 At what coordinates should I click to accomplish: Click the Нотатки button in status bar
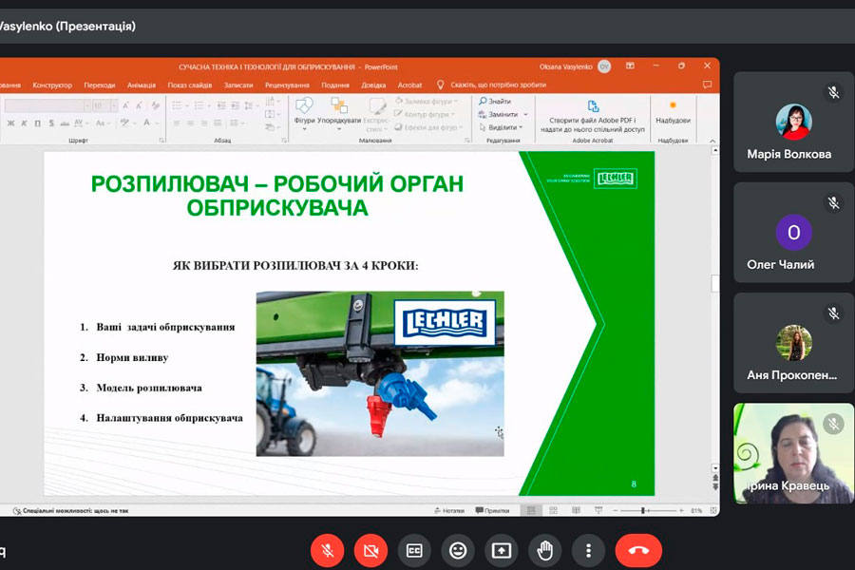448,510
